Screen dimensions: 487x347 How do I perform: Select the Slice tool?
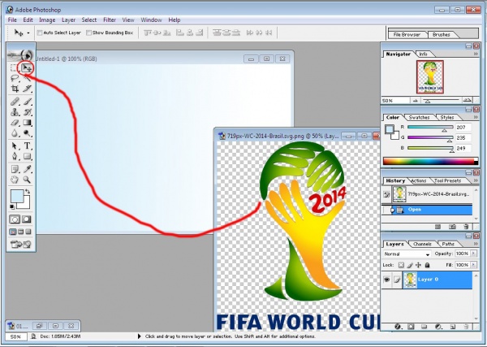[28, 89]
